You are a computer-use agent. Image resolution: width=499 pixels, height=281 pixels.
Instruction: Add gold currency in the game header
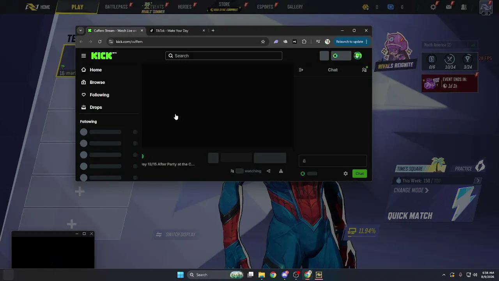(x=365, y=7)
